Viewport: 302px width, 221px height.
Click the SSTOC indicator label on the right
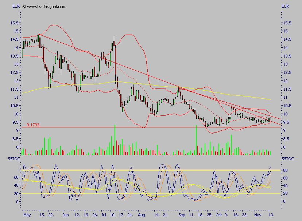tap(287, 159)
